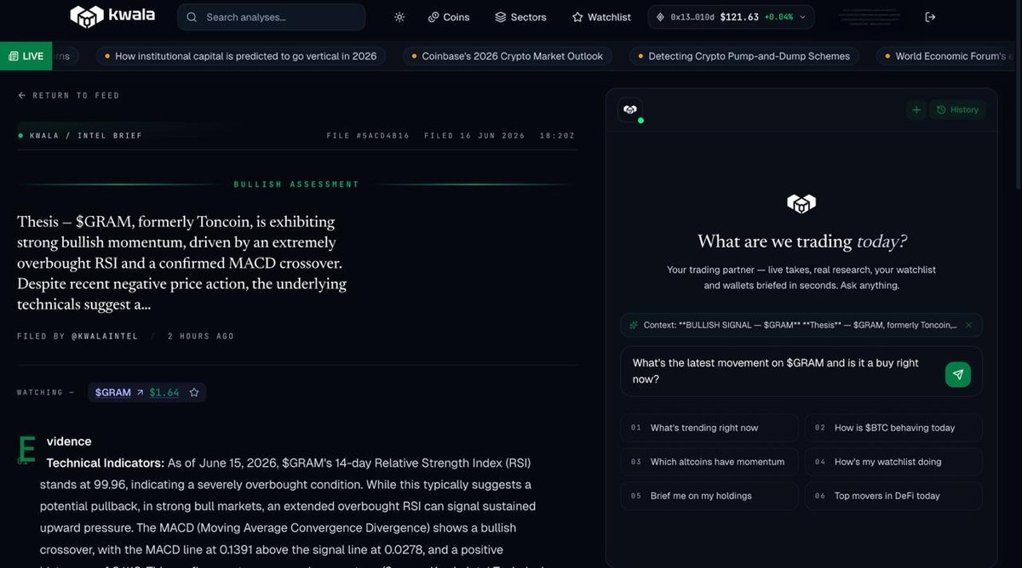Select the What's trending right now suggestion
The height and width of the screenshot is (568, 1022).
[709, 428]
